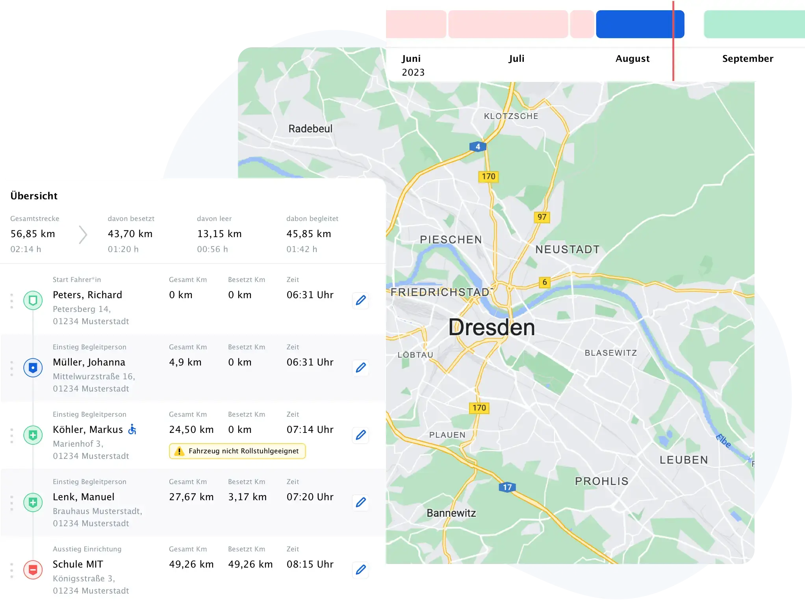Image resolution: width=805 pixels, height=605 pixels.
Task: Grab the drag handle of Lenk, Manuel row
Action: click(12, 503)
